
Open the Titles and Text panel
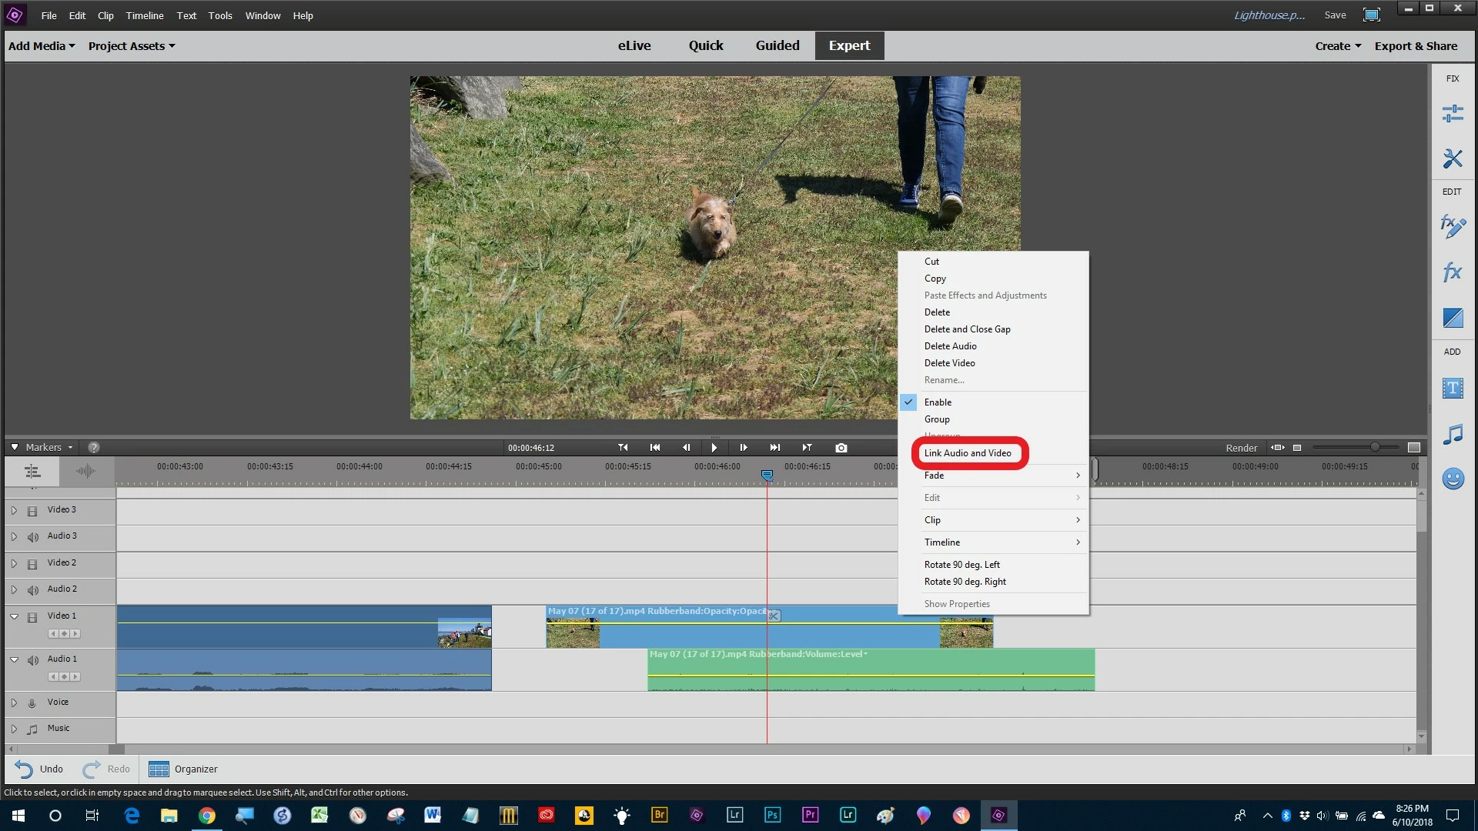[x=1452, y=388]
